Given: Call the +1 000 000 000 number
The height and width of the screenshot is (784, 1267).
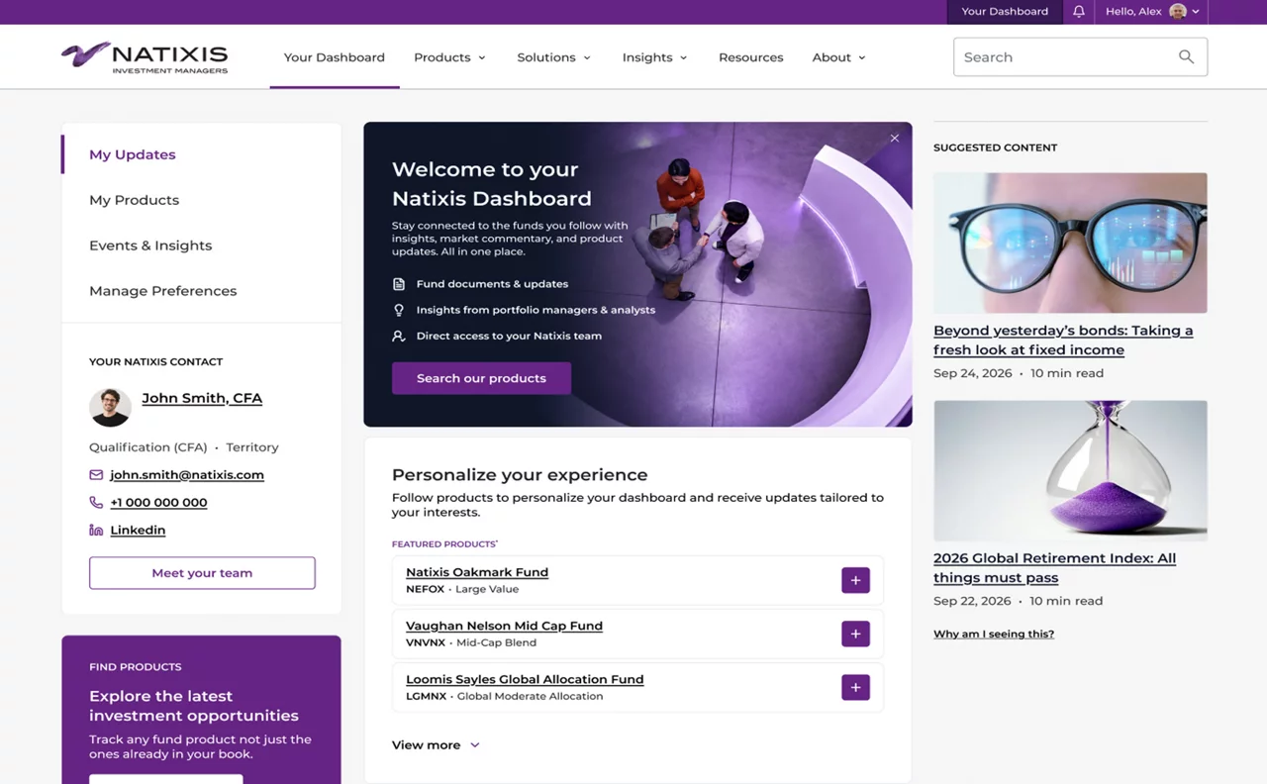Looking at the screenshot, I should click(158, 503).
